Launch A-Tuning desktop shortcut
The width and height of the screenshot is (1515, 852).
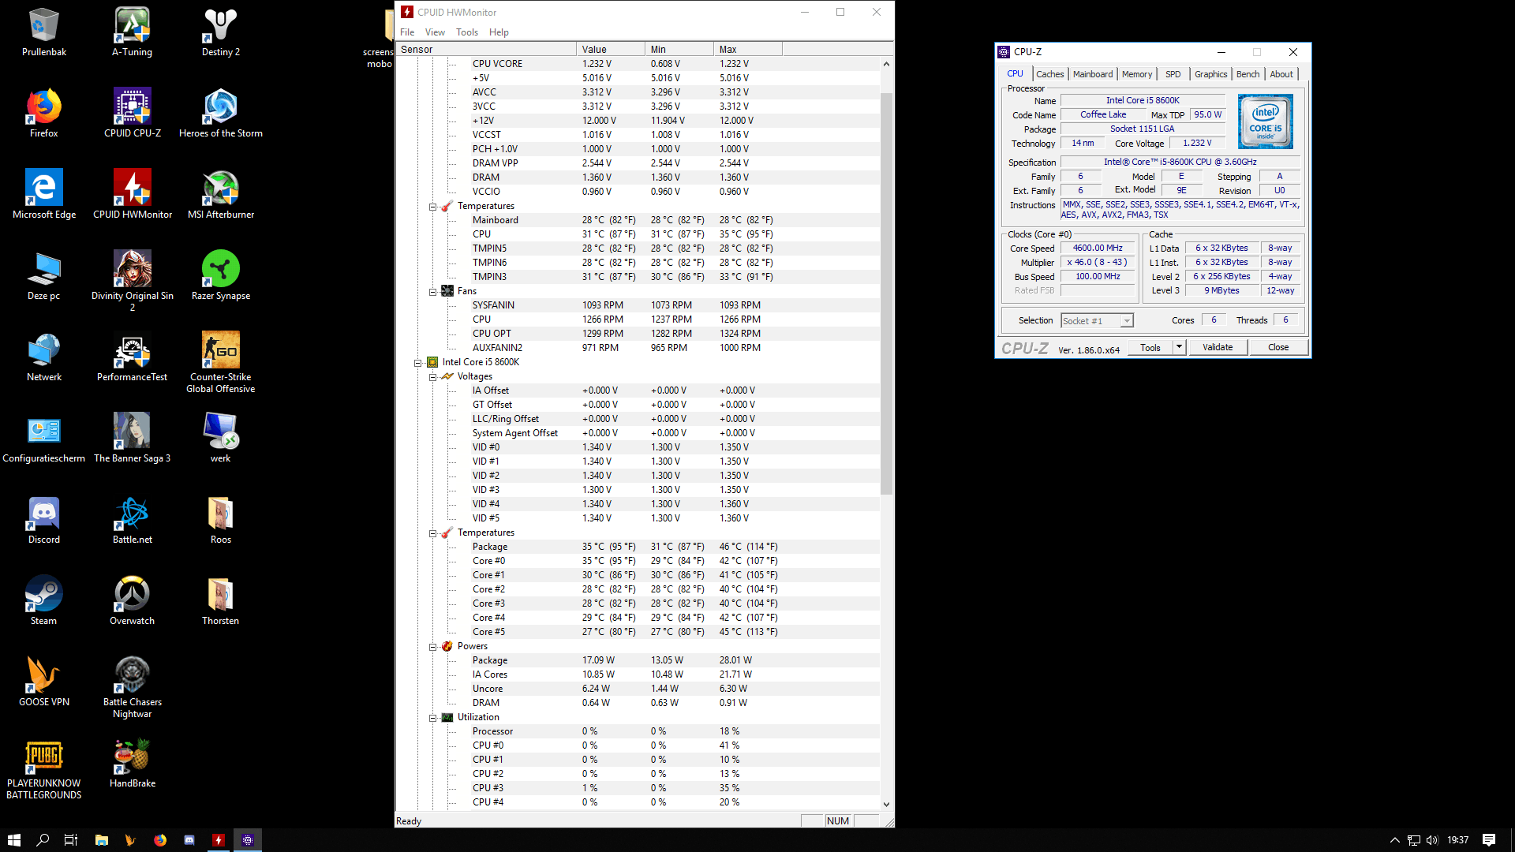point(132,32)
